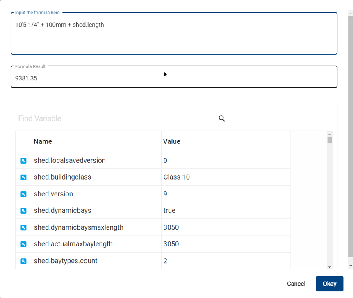Screen dimensions: 353x298
Task: Click the variable list scroll-up arrow
Action: tap(330, 134)
